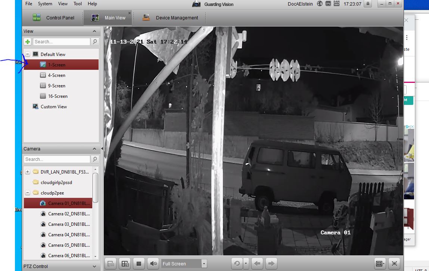Open the Help menu
429x271 pixels.
tap(92, 4)
